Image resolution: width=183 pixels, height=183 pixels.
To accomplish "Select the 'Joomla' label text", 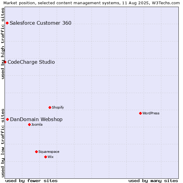I will click(37, 124).
